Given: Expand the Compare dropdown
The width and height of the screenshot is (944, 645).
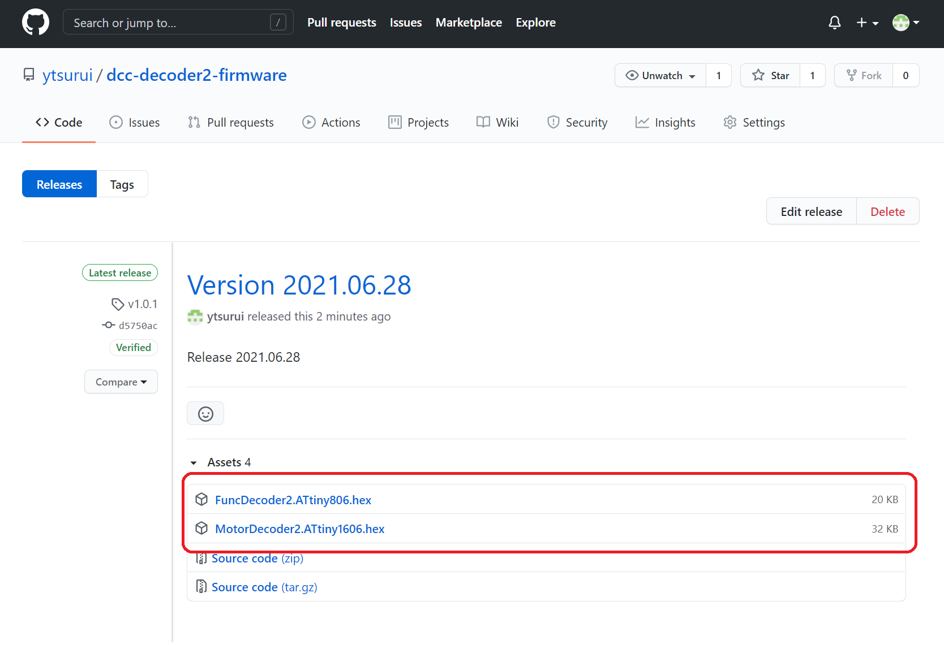Looking at the screenshot, I should coord(121,382).
